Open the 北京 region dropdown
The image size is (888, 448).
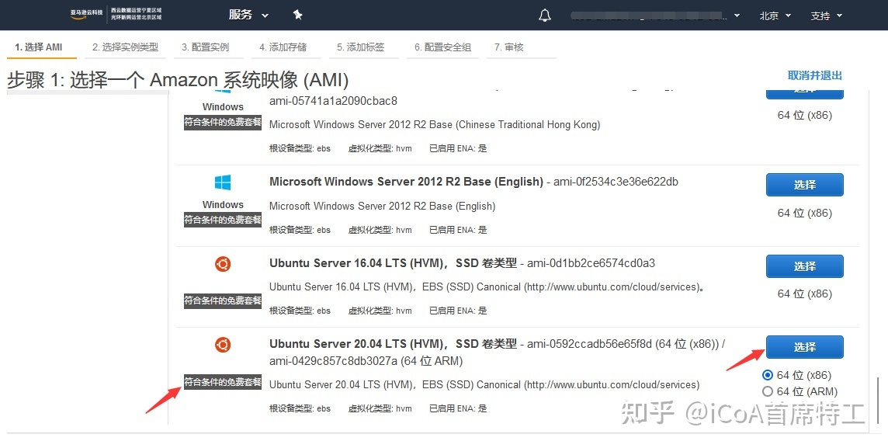(x=775, y=16)
